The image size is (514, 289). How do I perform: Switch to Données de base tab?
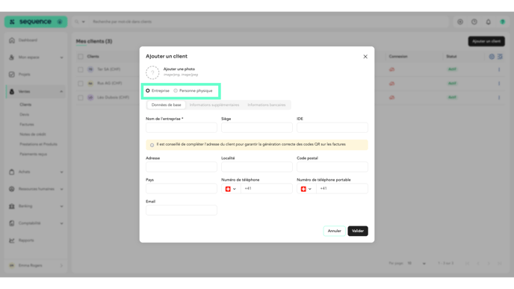[x=166, y=105]
